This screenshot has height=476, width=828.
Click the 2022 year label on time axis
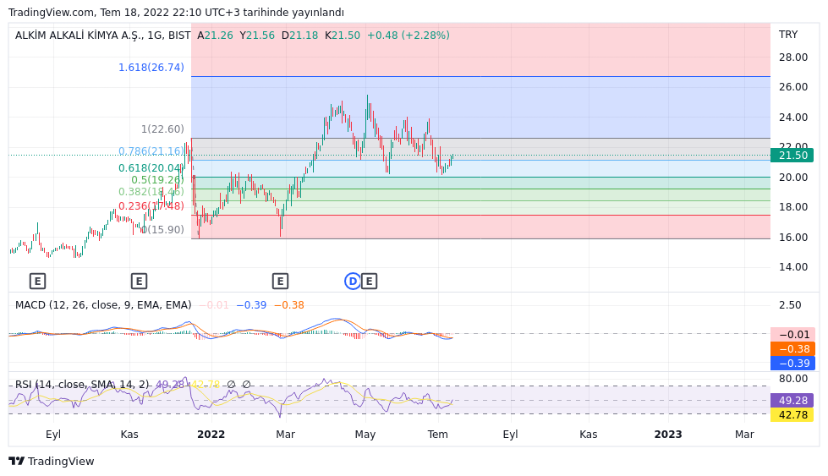click(211, 435)
